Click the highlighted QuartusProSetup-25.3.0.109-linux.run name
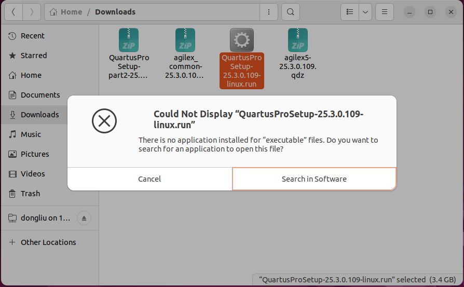 click(242, 71)
